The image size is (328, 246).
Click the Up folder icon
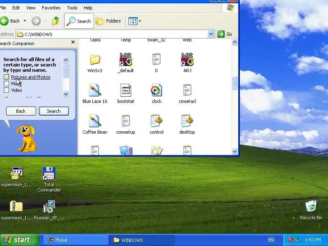click(56, 21)
